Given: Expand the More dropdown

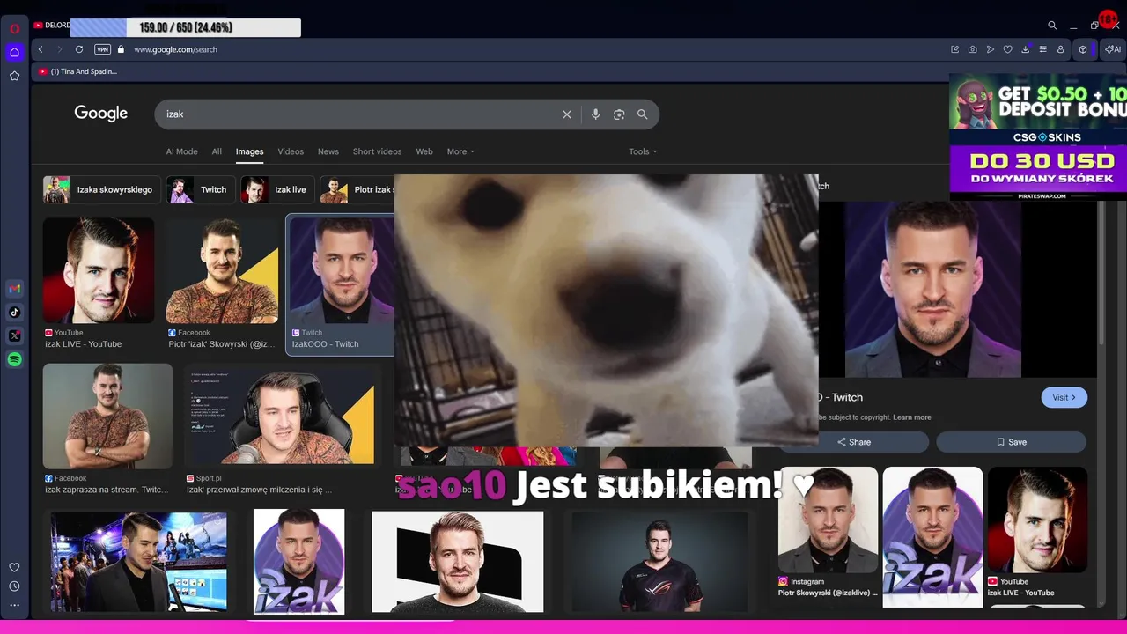Looking at the screenshot, I should click(460, 151).
